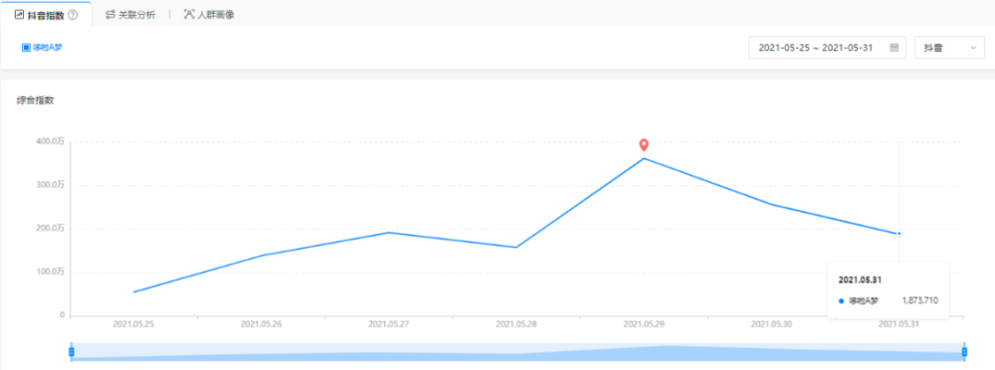Click y-axis label 200.0万

click(x=50, y=228)
